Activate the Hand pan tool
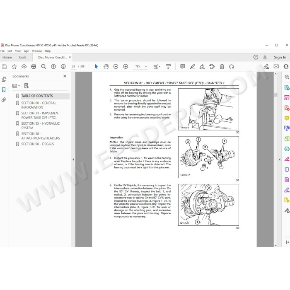The height and width of the screenshot is (290, 290). coord(106,67)
